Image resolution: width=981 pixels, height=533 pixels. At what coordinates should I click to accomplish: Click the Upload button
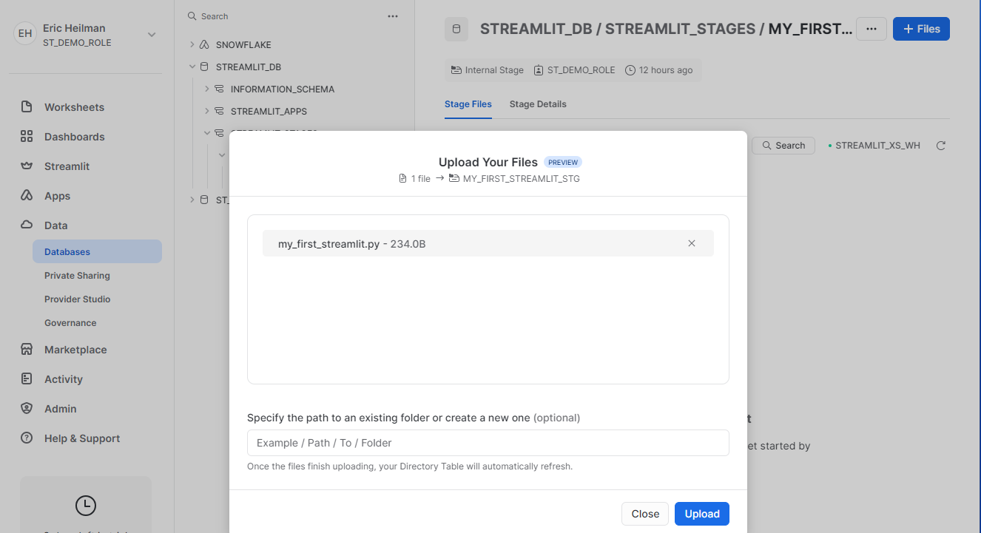[701, 514]
